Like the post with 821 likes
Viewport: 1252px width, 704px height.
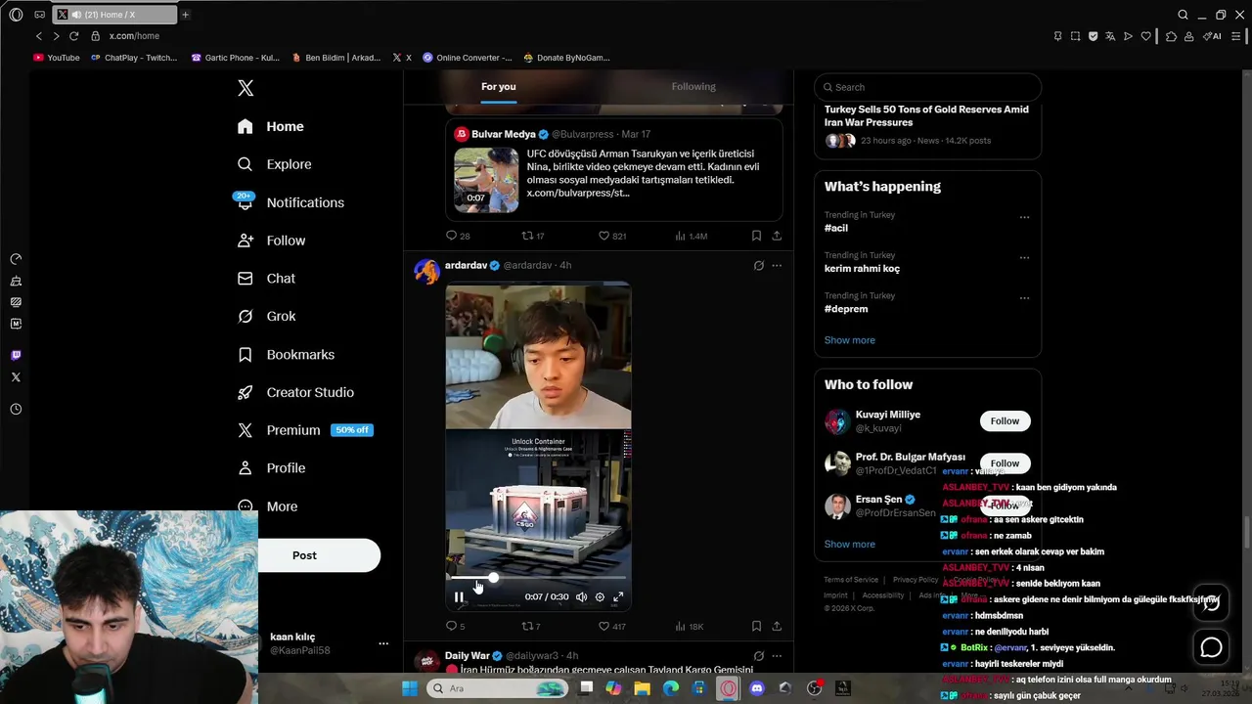click(611, 236)
